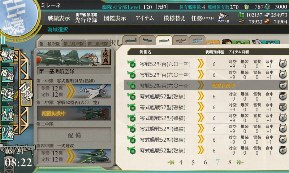Viewport: 289px width, 173px height.
Task: Toggle the 休息 rest status sign
Action: tap(105, 57)
